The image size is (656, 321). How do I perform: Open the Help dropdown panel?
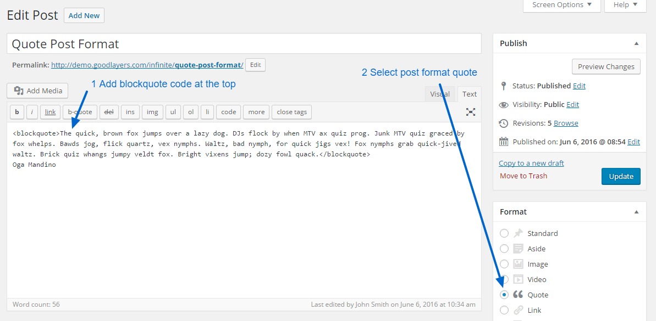point(625,5)
